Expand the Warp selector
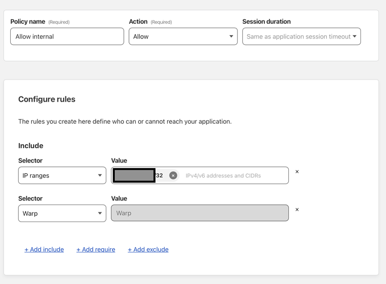The width and height of the screenshot is (386, 284). pyautogui.click(x=61, y=214)
